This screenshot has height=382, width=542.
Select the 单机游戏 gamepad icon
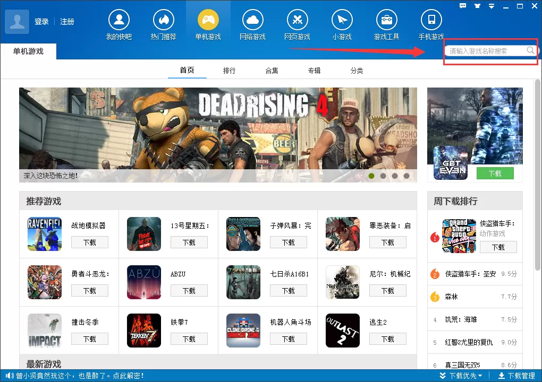[208, 20]
